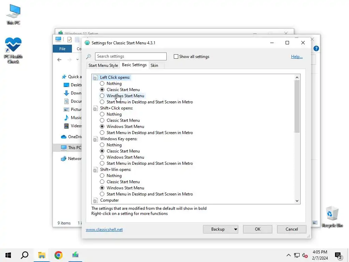Switch to Windows 11 Setup taskbar icon

(75, 255)
